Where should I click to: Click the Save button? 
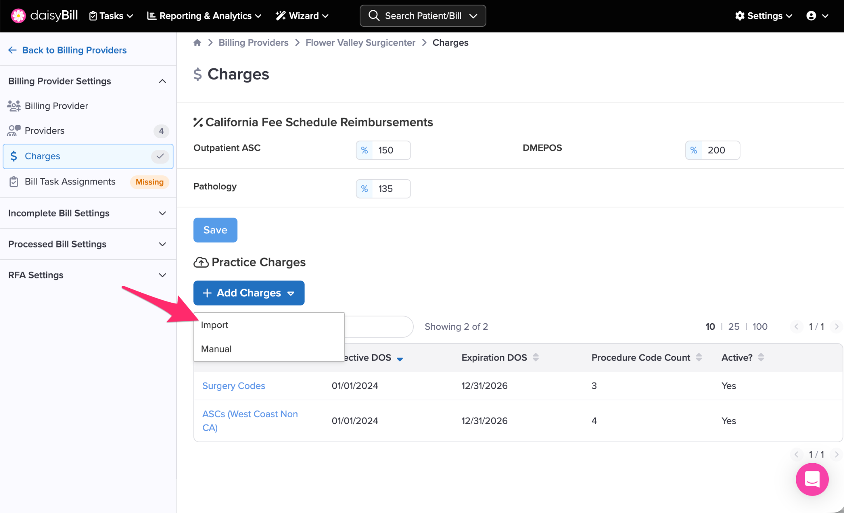point(215,230)
